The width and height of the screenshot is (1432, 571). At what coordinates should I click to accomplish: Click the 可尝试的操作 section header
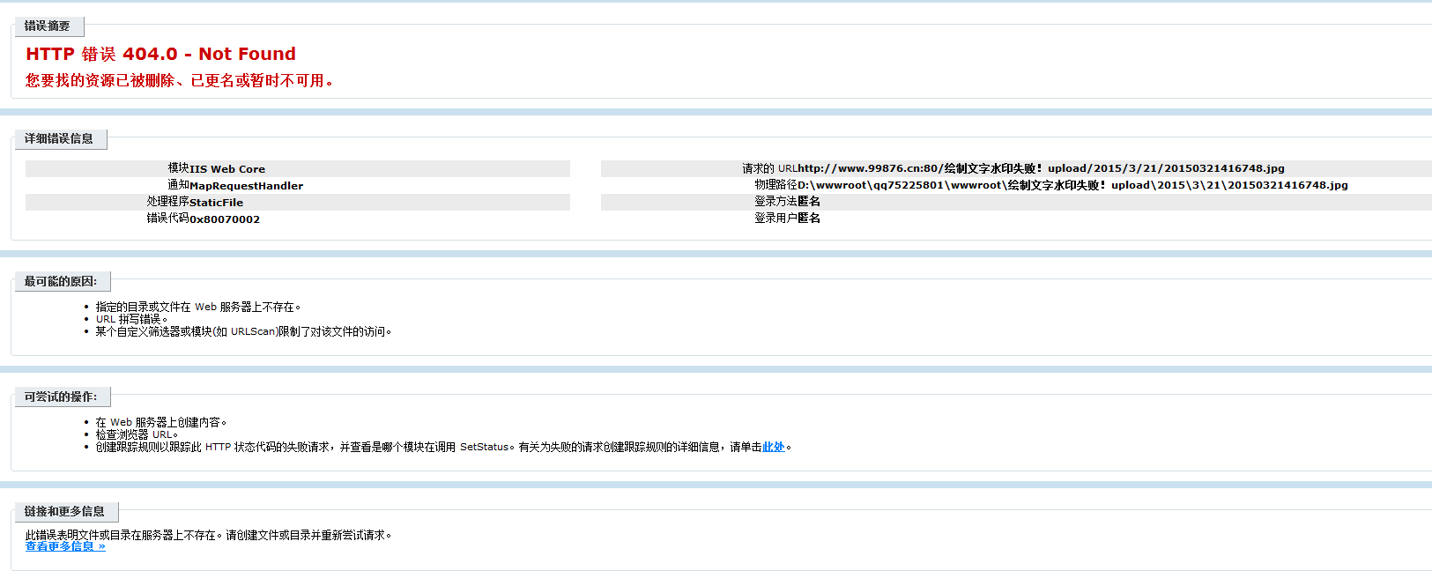pyautogui.click(x=61, y=397)
